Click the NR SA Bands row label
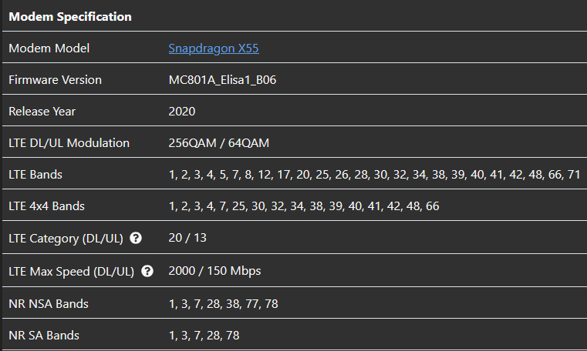Screen dimensions: 587x351 point(44,336)
